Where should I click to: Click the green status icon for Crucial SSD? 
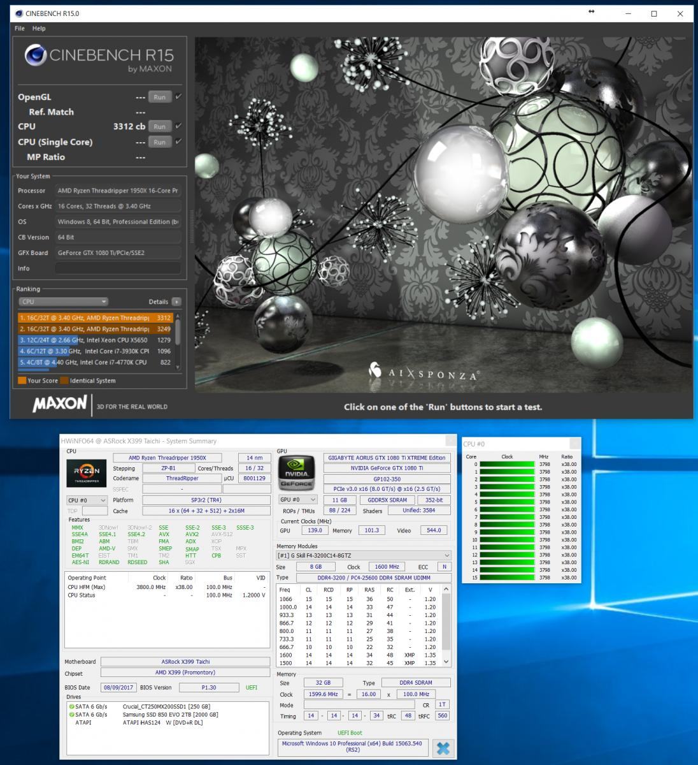[x=71, y=707]
